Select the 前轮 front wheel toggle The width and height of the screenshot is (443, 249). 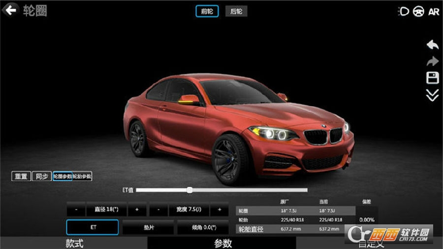coord(207,11)
